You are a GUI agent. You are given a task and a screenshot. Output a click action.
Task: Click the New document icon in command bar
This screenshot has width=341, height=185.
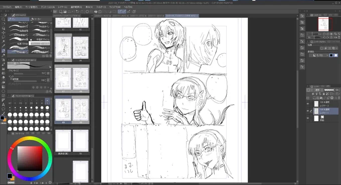pyautogui.click(x=61, y=11)
